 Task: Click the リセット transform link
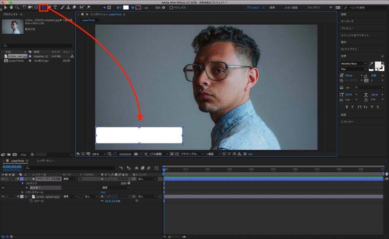(103, 192)
